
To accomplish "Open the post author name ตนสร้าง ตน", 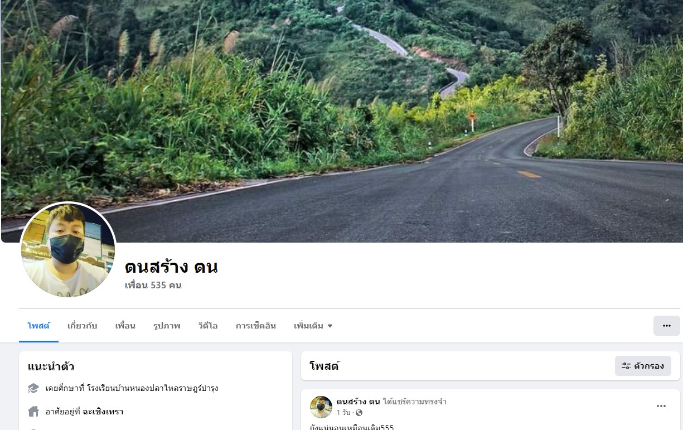I will (358, 402).
